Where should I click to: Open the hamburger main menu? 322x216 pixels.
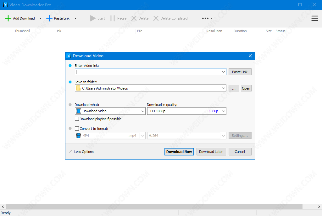(x=314, y=18)
